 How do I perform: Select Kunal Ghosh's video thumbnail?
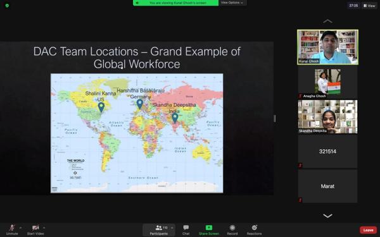coord(327,47)
